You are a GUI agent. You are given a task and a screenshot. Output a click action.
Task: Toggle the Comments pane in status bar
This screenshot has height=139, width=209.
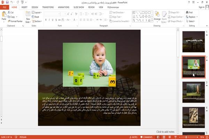click(x=146, y=137)
